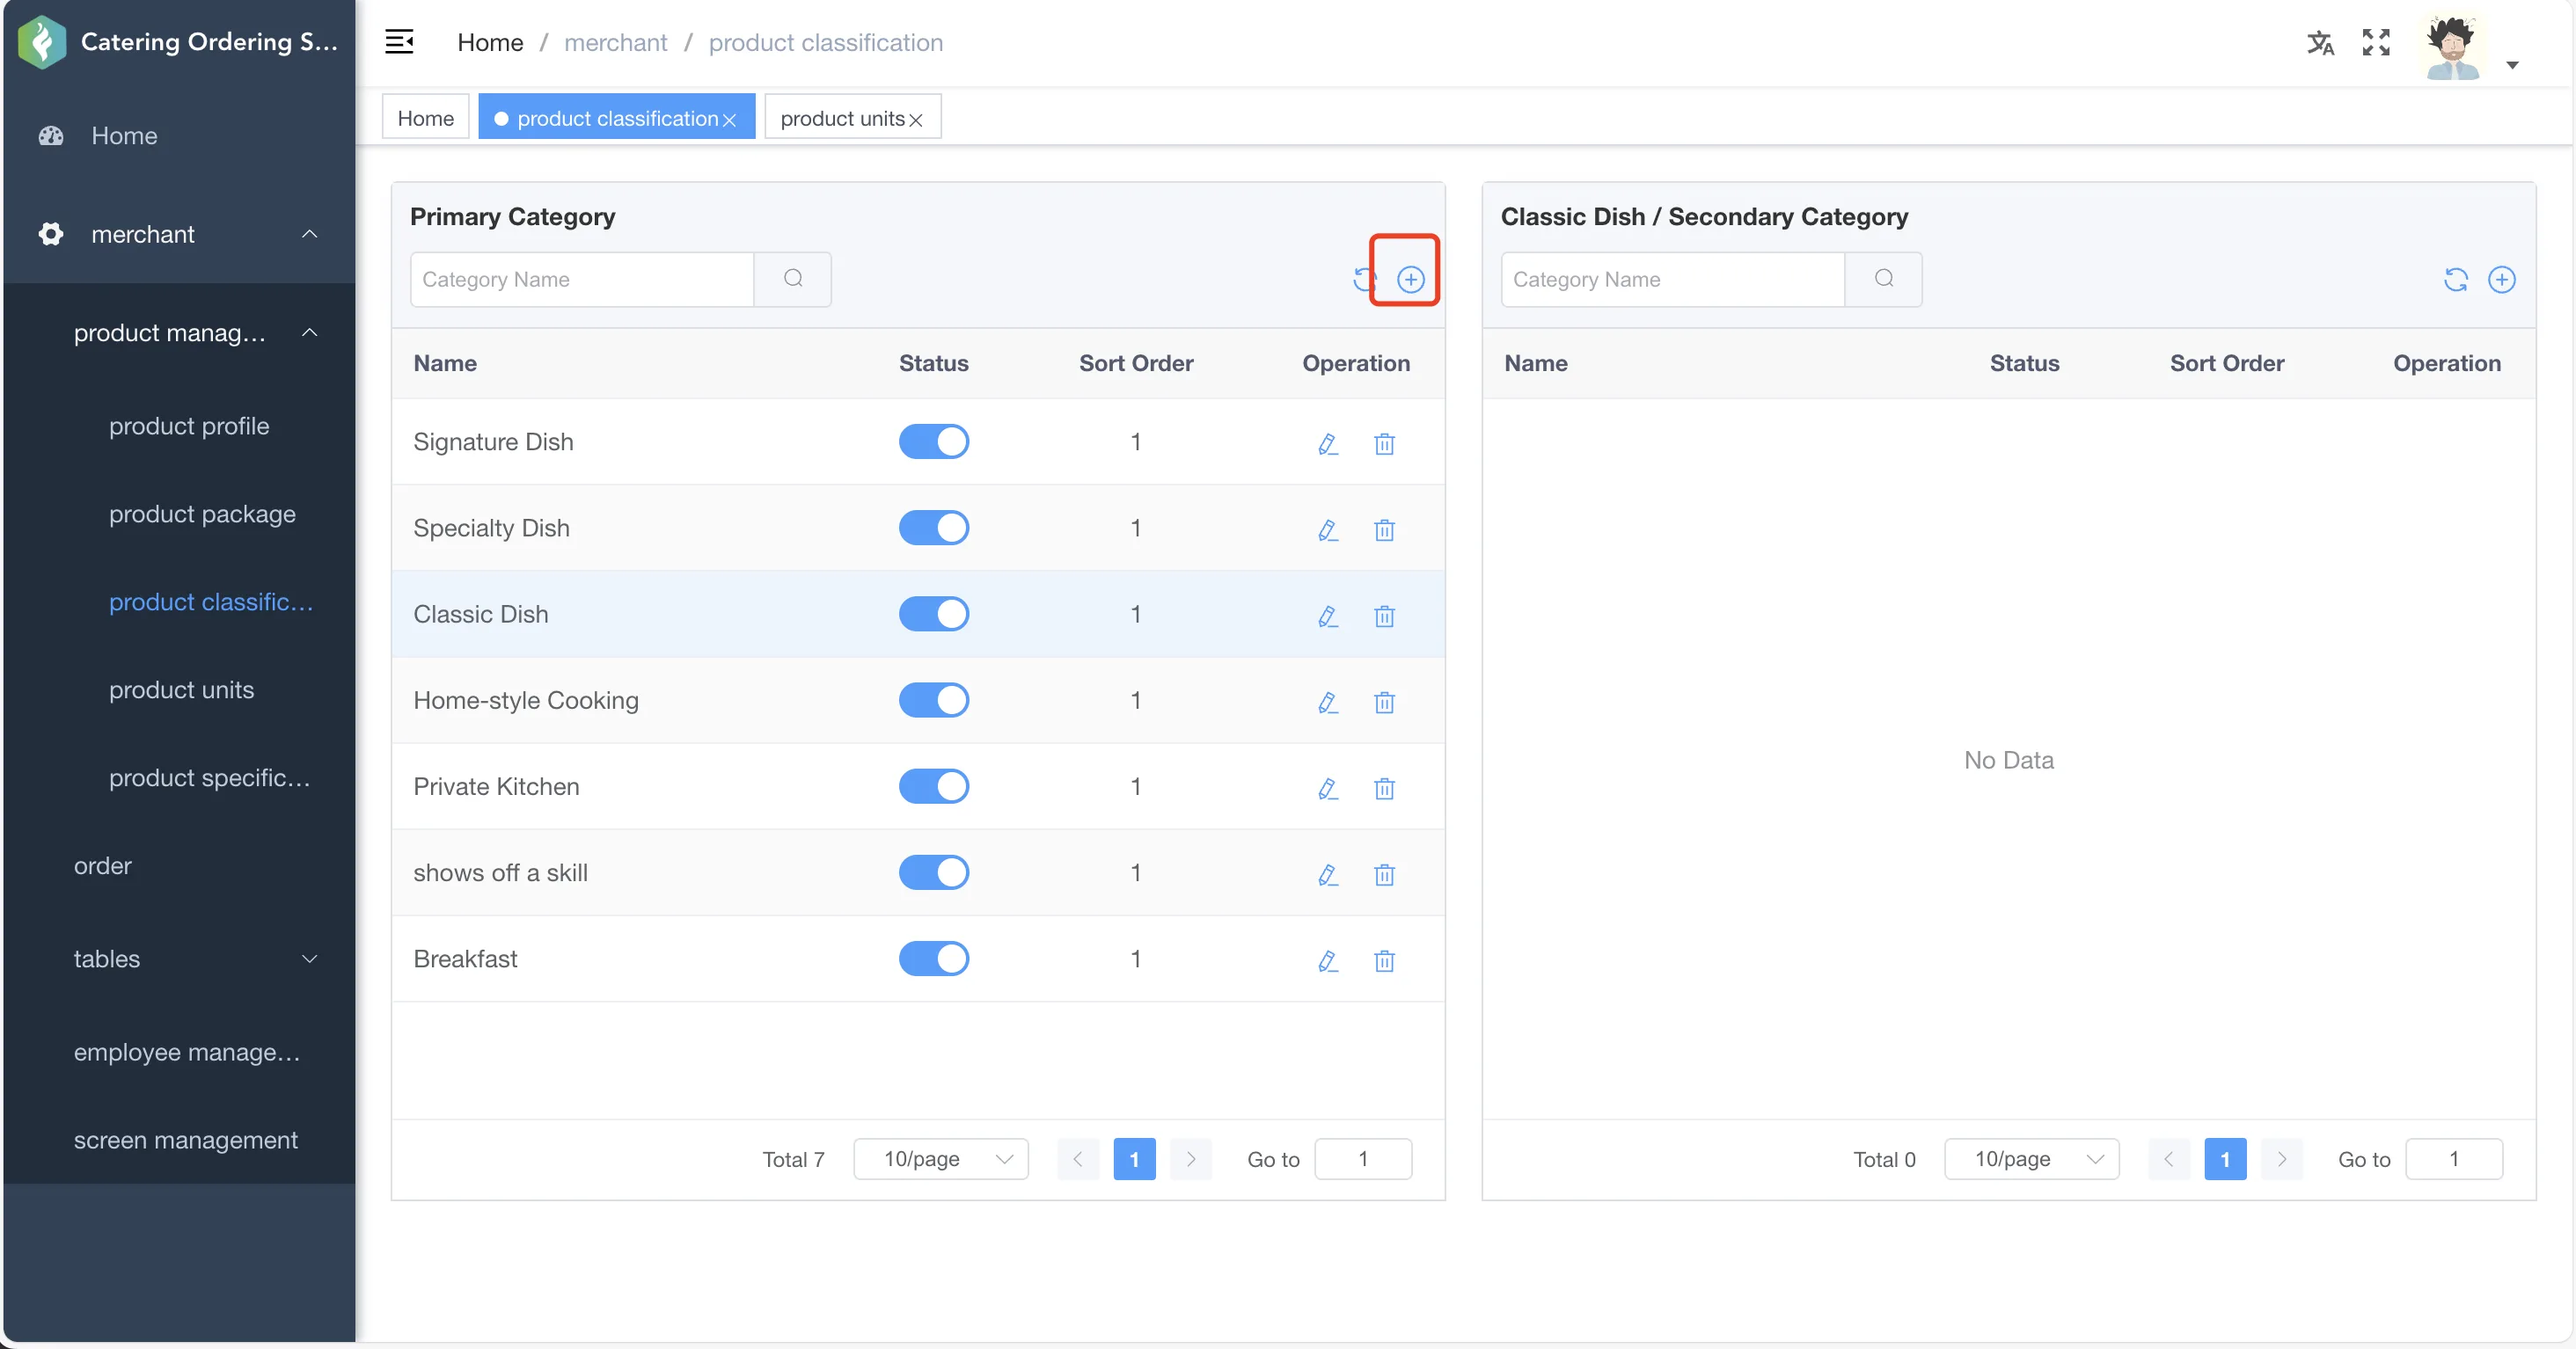The image size is (2576, 1349).
Task: Open Primary Category page size dropdown
Action: 941,1158
